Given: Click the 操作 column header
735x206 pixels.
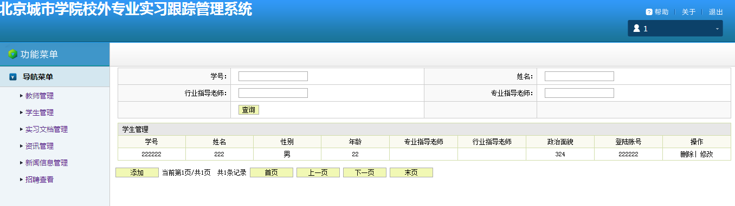Looking at the screenshot, I should tap(697, 142).
